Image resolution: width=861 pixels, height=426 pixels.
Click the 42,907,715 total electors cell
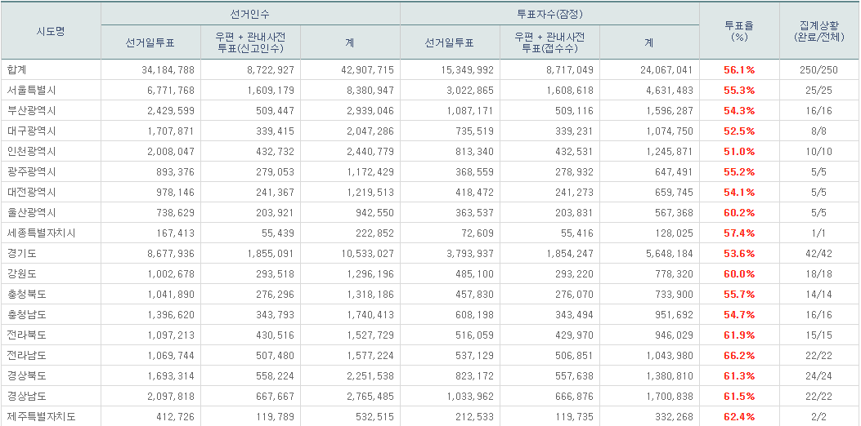tap(365, 70)
